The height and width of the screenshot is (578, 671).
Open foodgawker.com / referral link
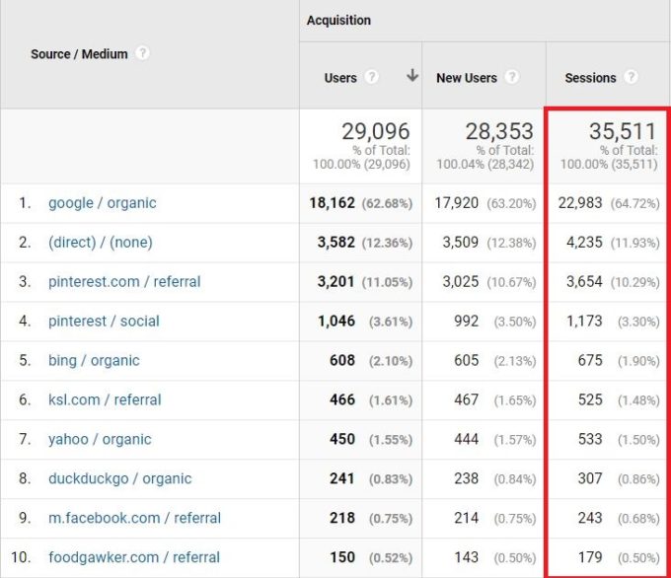134,557
